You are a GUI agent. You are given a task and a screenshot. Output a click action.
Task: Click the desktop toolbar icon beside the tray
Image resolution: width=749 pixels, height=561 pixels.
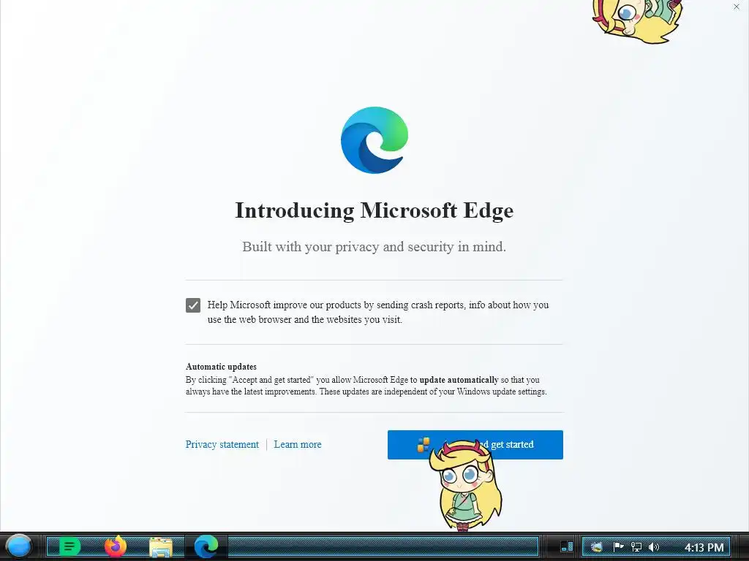567,546
